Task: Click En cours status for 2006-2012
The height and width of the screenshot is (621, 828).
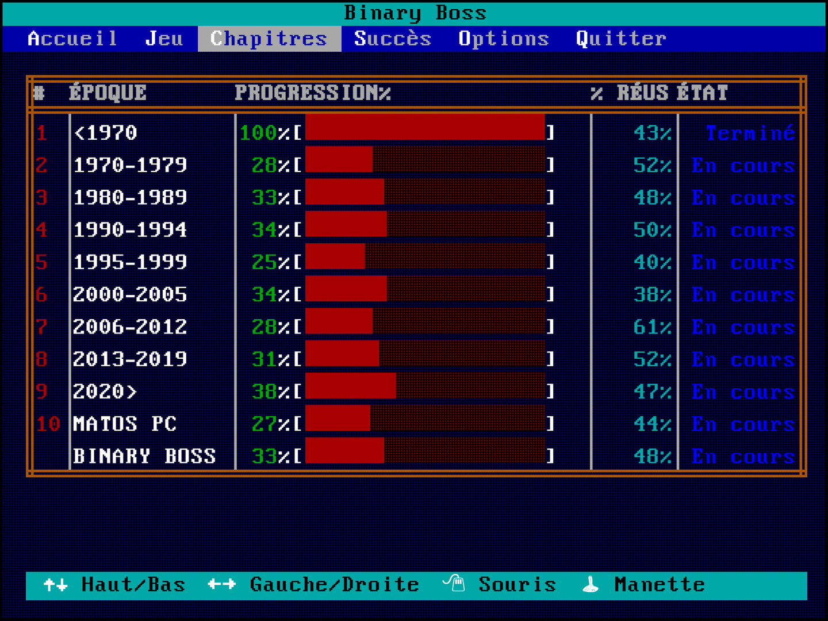Action: [x=743, y=327]
